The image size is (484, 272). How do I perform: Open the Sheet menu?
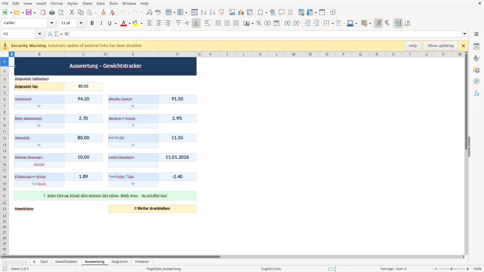point(87,3)
